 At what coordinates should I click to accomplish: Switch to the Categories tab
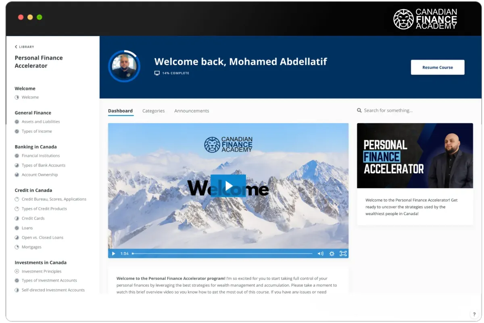[154, 111]
